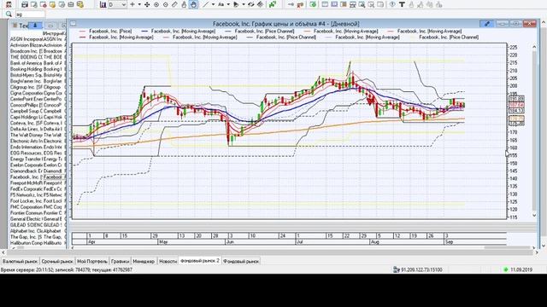
Task: Select the General Electric row
Action: (x=38, y=219)
